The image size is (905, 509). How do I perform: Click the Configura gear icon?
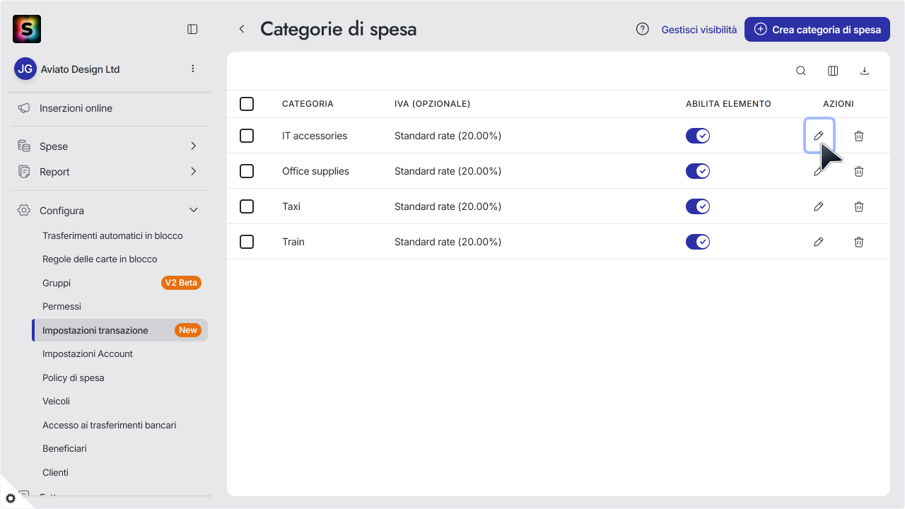pos(24,211)
